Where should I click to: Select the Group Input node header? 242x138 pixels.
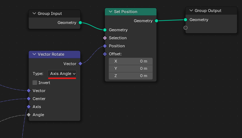tap(55, 13)
